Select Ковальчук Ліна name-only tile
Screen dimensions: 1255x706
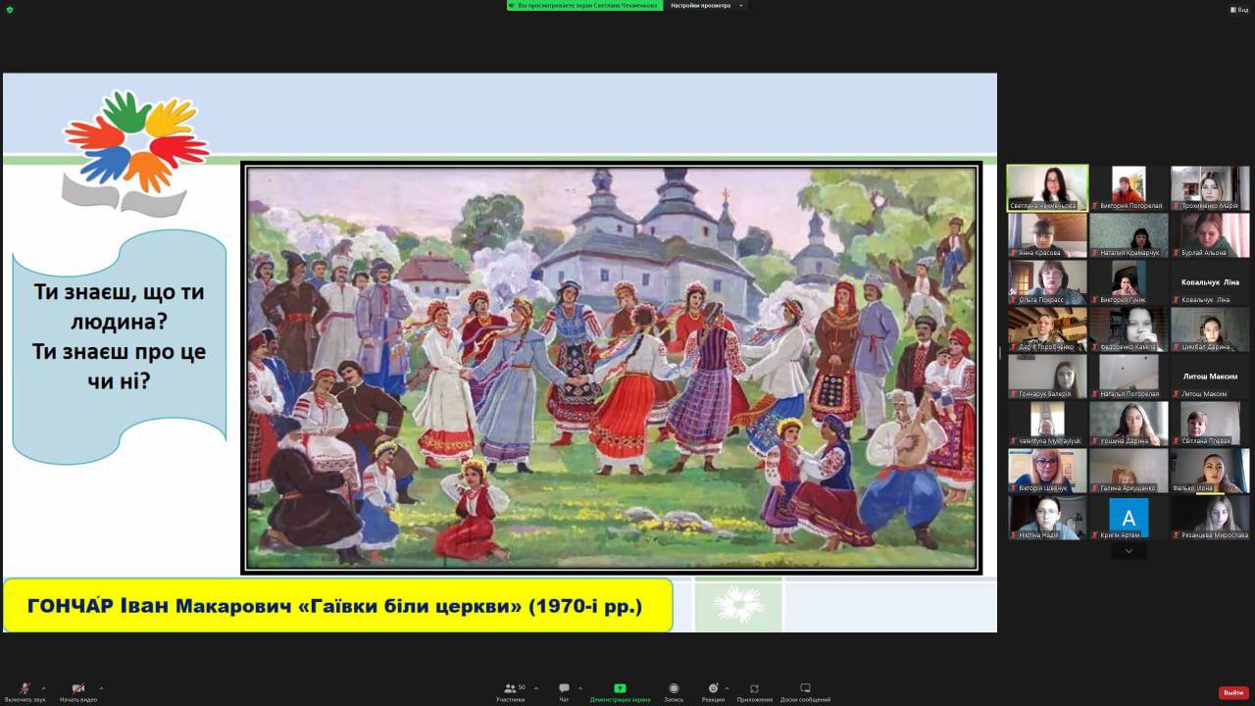(1210, 282)
